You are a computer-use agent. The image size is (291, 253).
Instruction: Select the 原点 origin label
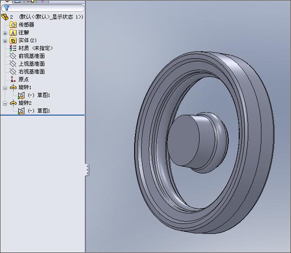click(24, 79)
